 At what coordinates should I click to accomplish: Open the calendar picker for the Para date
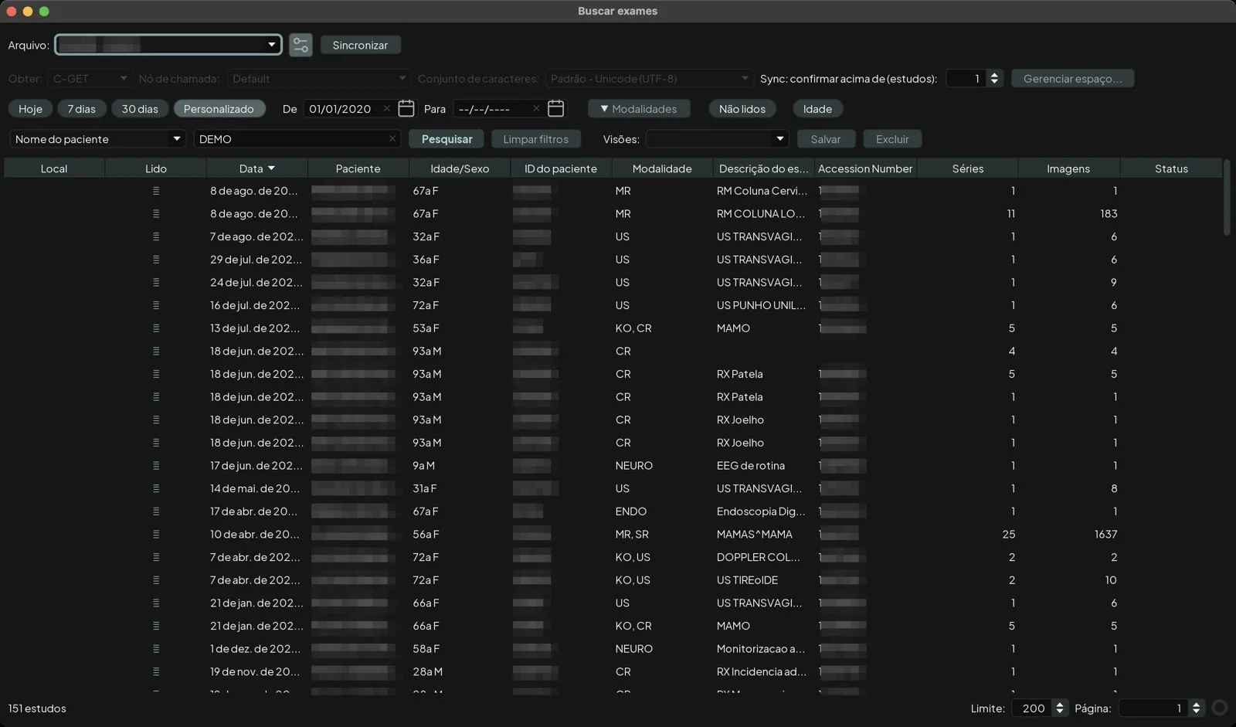(x=555, y=109)
